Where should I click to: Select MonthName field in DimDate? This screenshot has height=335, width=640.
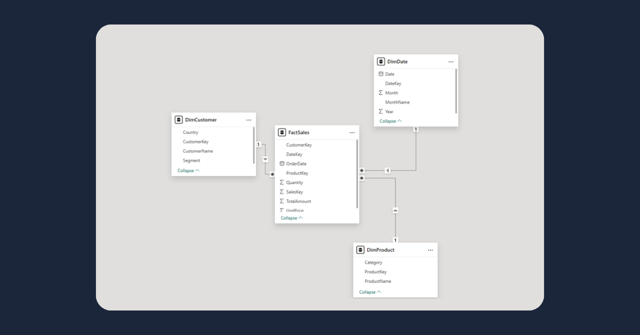pyautogui.click(x=397, y=102)
